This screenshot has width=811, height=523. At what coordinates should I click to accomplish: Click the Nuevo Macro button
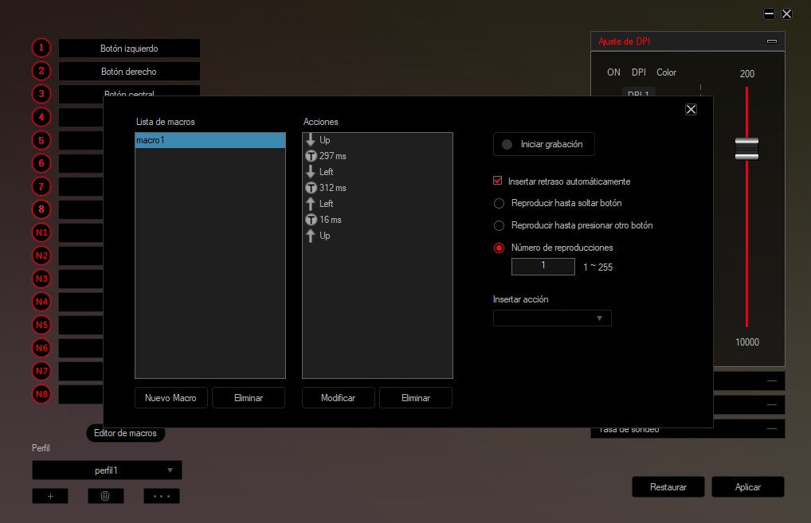(x=171, y=398)
